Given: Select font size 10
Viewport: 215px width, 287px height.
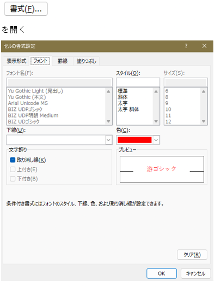Looking at the screenshot, I should (x=168, y=109).
